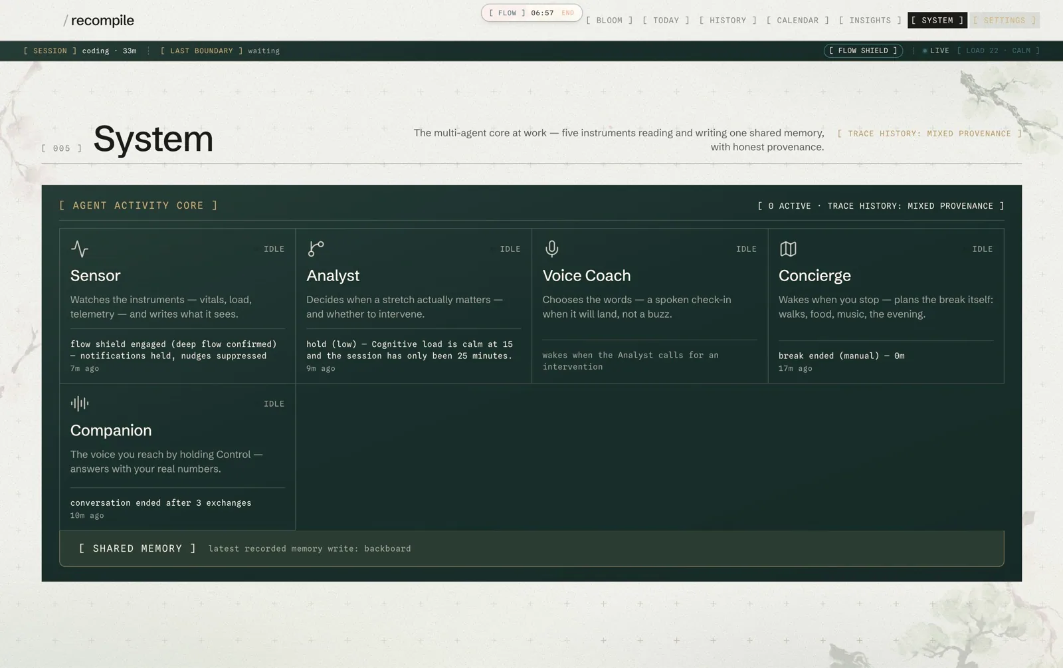Click the green LIVE status dot
1063x668 pixels.
pyautogui.click(x=925, y=51)
